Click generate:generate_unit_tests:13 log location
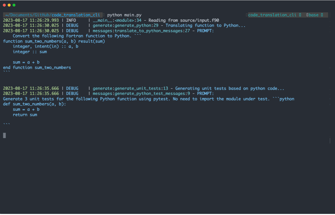335x215 pixels. 130,88
